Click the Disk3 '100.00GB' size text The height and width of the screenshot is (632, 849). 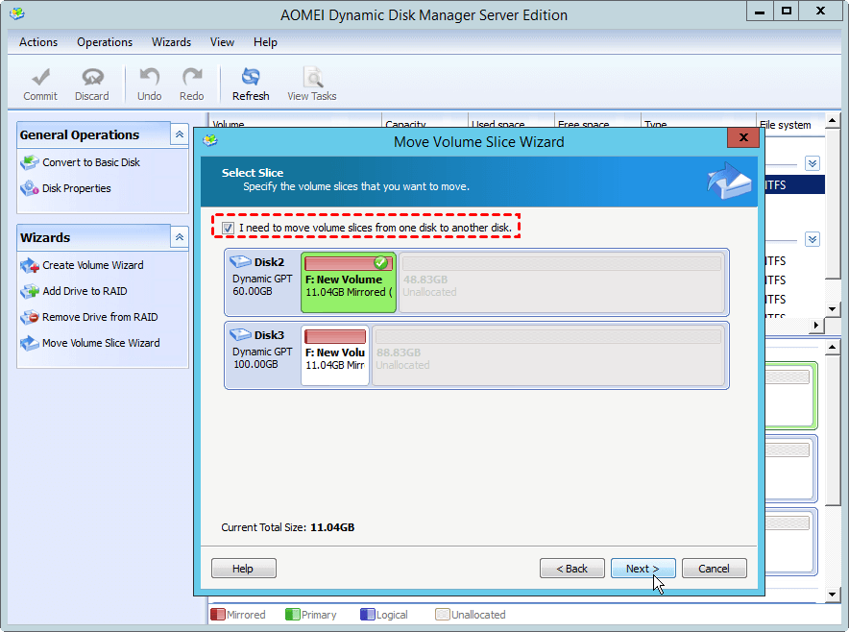255,364
